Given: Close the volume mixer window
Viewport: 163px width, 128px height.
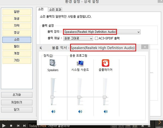Looking at the screenshot, I should pyautogui.click(x=145, y=47).
